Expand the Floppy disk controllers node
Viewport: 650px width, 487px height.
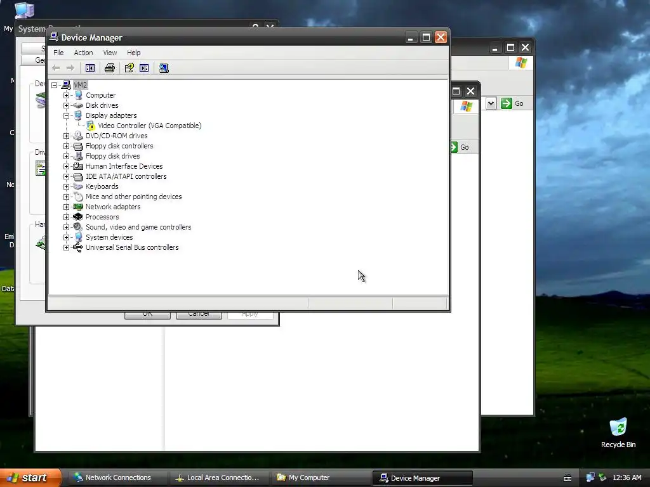coord(66,146)
